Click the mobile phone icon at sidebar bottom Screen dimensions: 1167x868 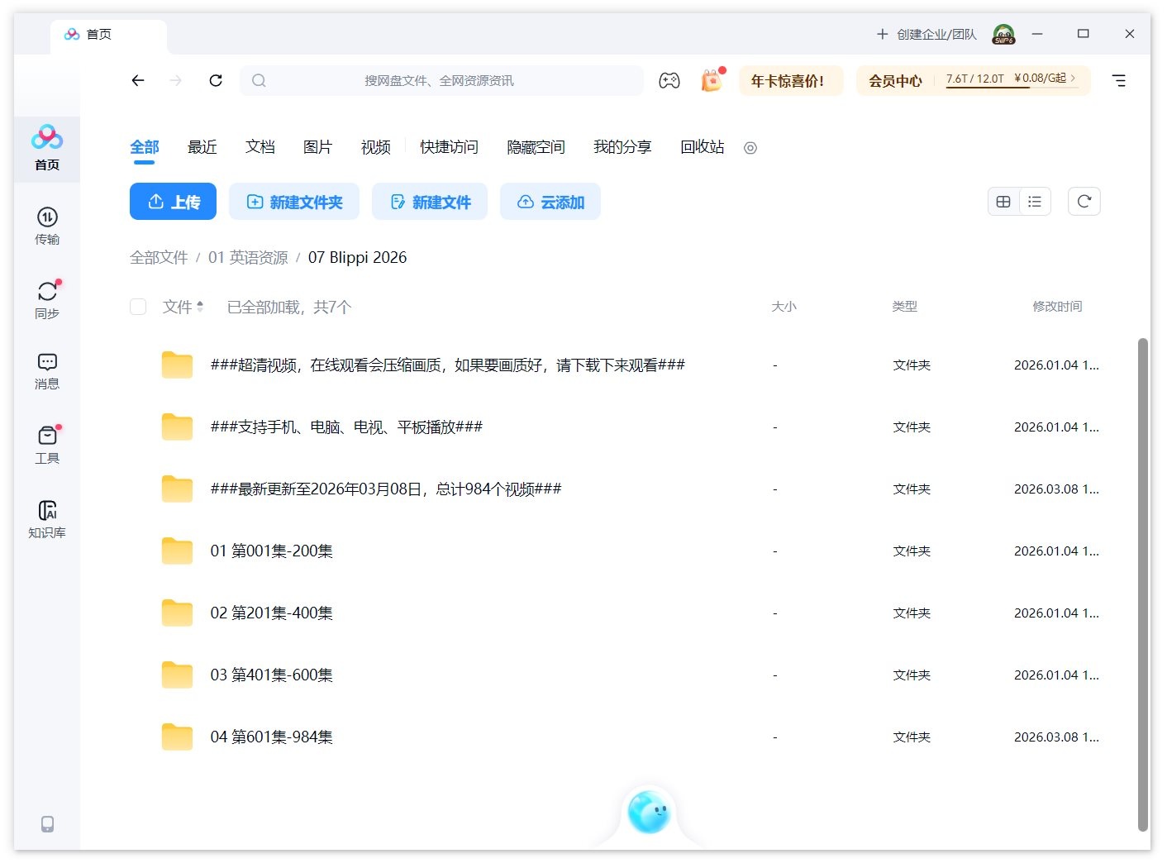click(x=46, y=824)
